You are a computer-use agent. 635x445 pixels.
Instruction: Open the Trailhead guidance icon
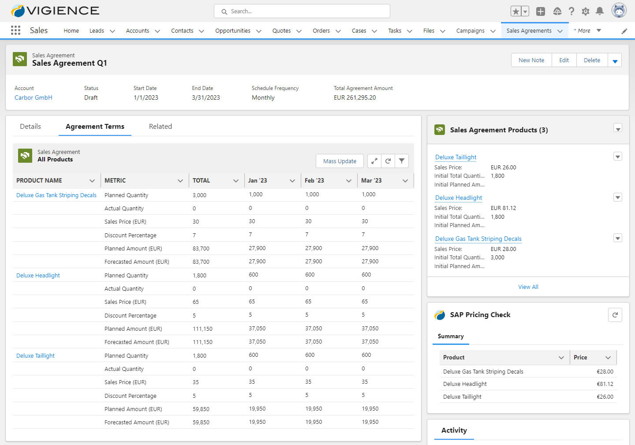point(557,11)
